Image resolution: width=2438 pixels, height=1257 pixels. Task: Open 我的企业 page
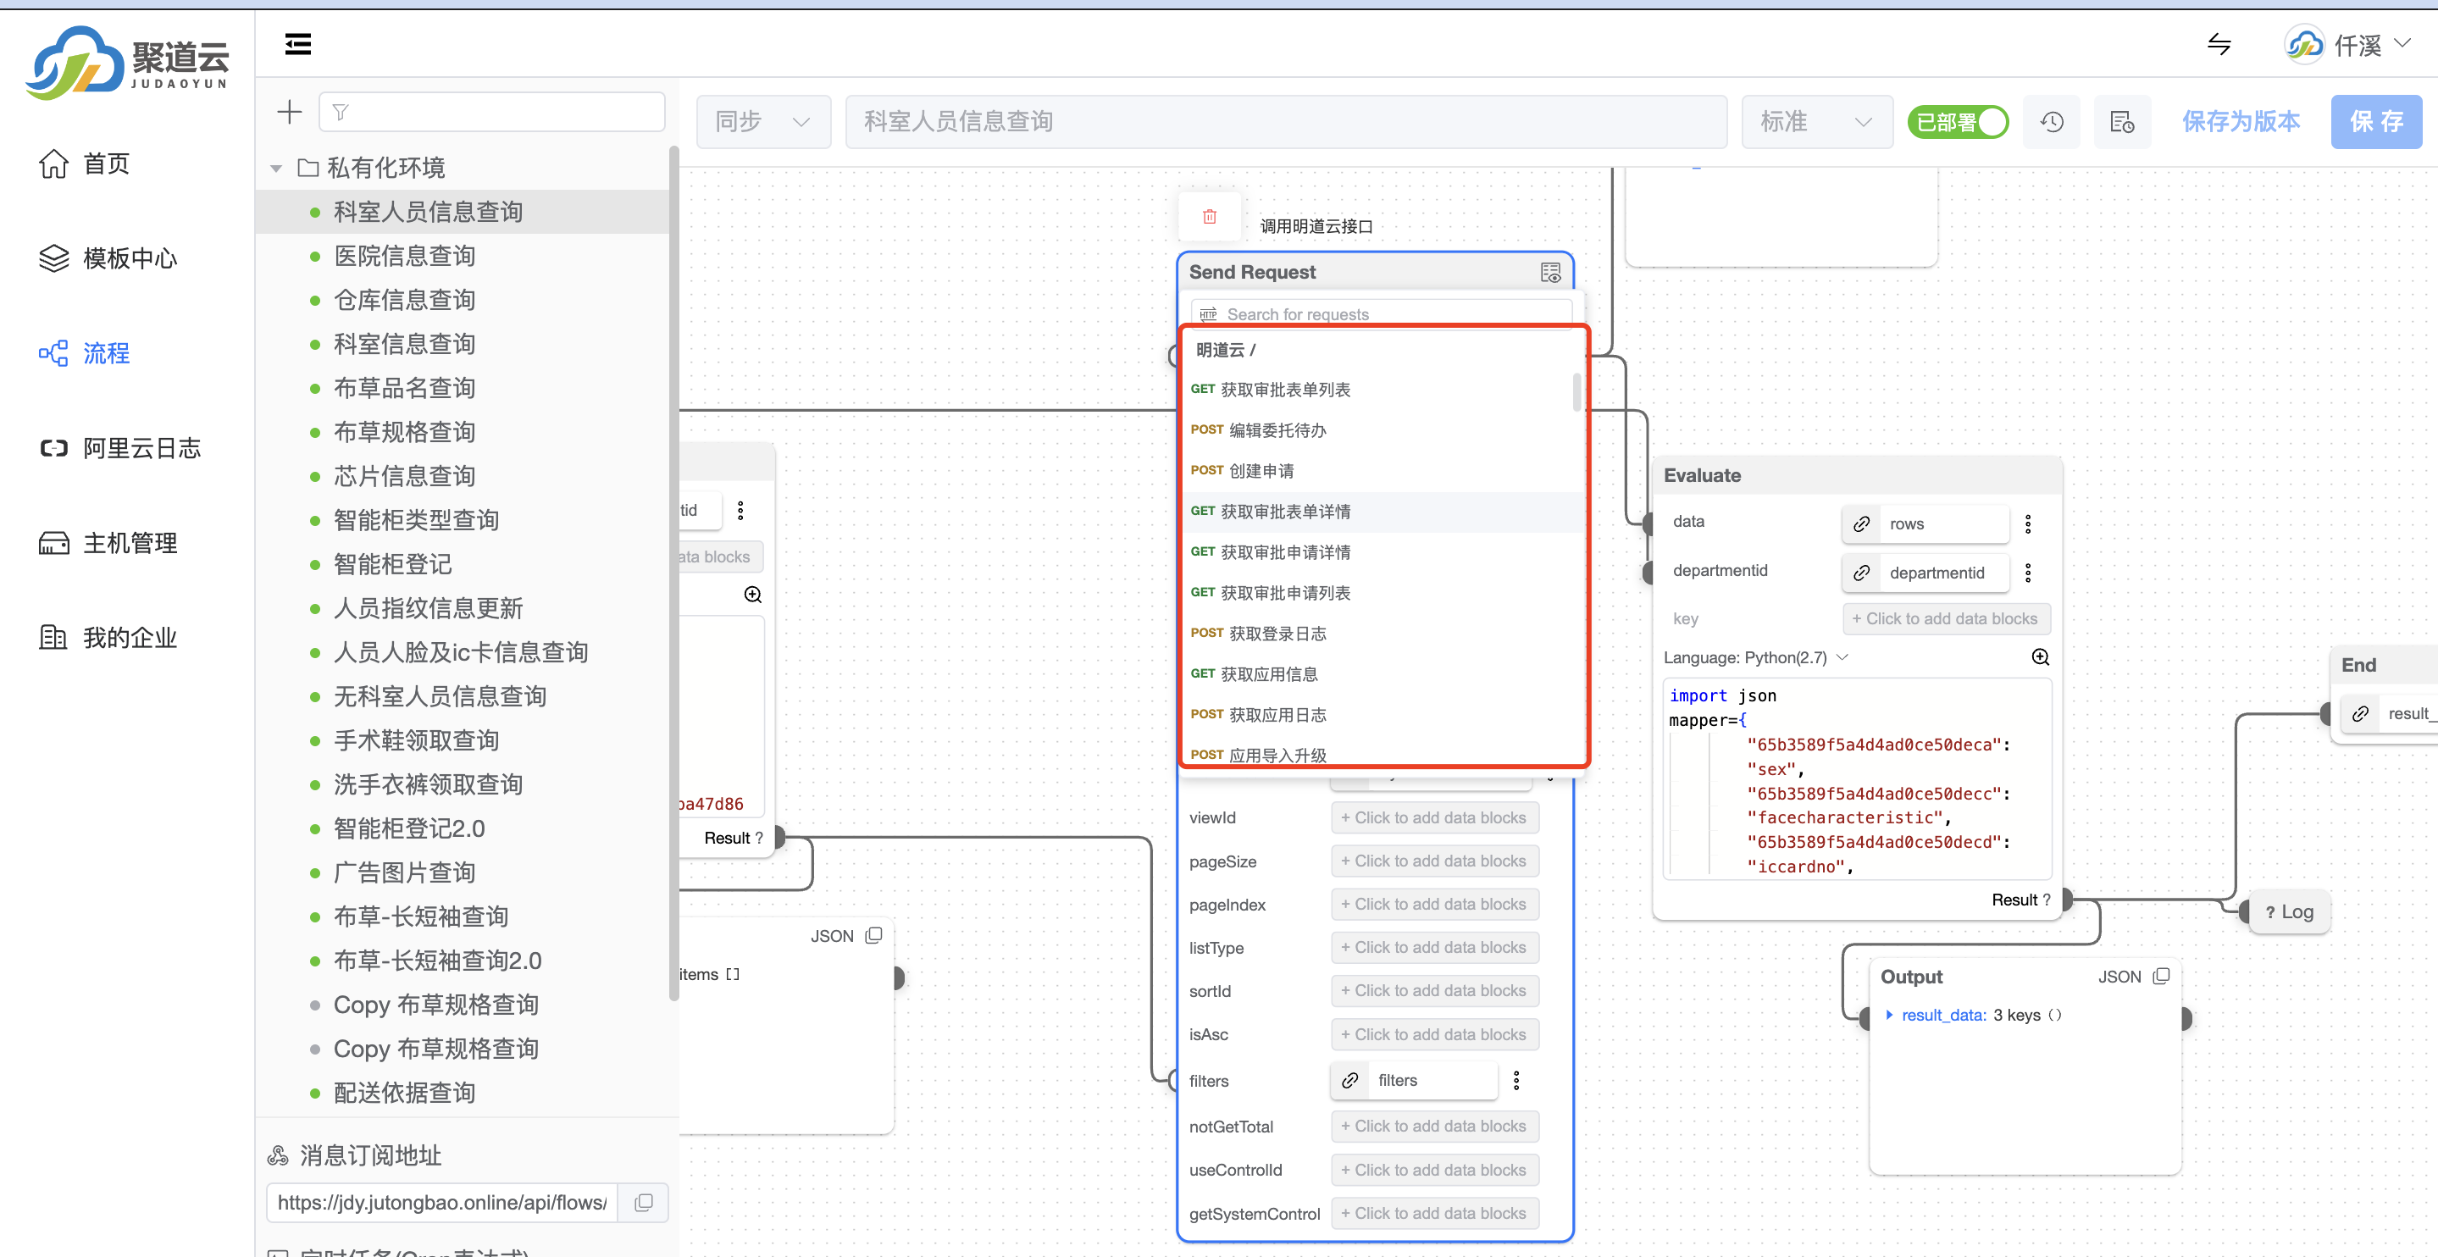[107, 637]
